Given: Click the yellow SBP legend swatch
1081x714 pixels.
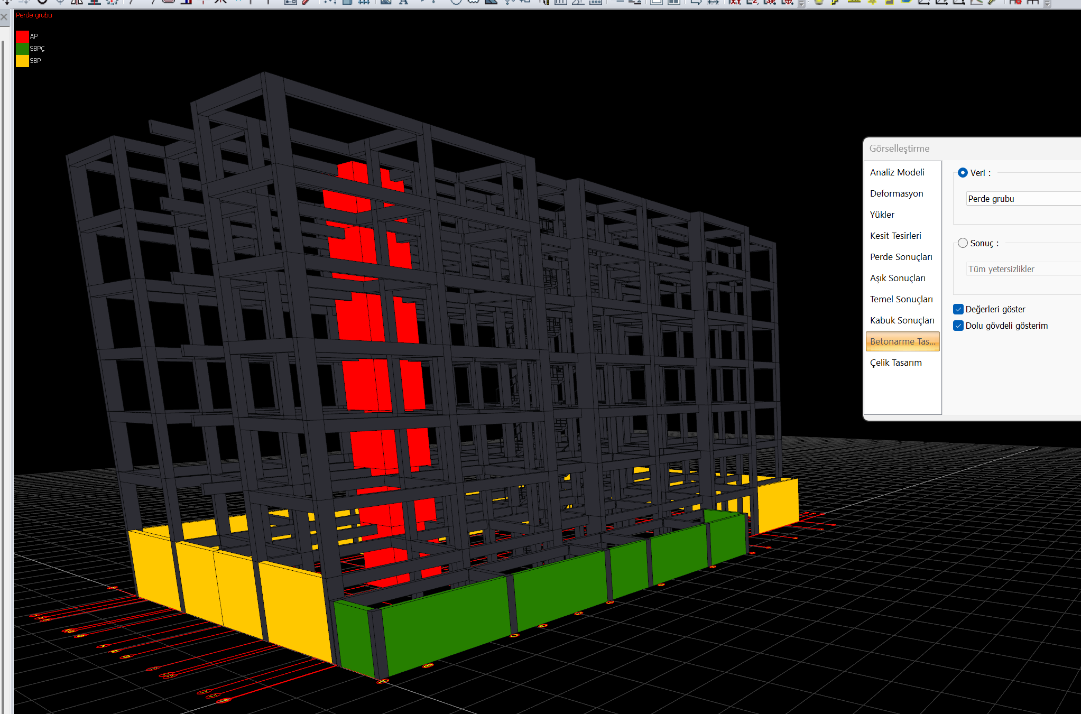Looking at the screenshot, I should click(x=22, y=61).
